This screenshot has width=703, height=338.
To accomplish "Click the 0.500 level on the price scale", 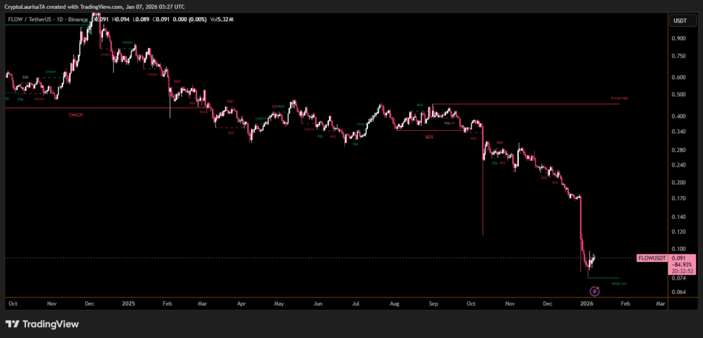I will point(680,95).
